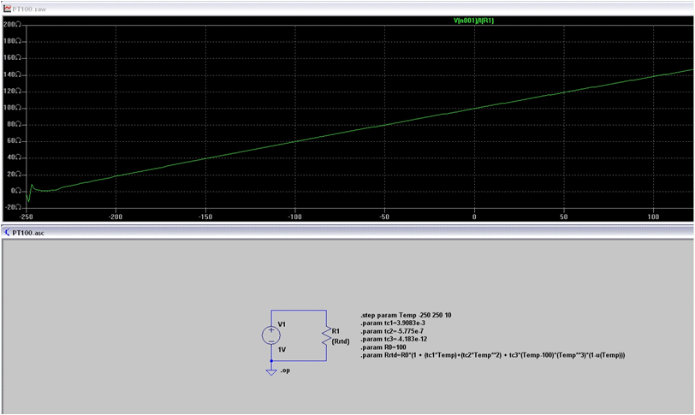Click the 0 x-axis label

click(x=474, y=217)
